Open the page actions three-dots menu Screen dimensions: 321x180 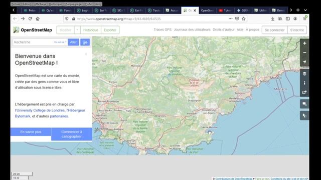231,19
